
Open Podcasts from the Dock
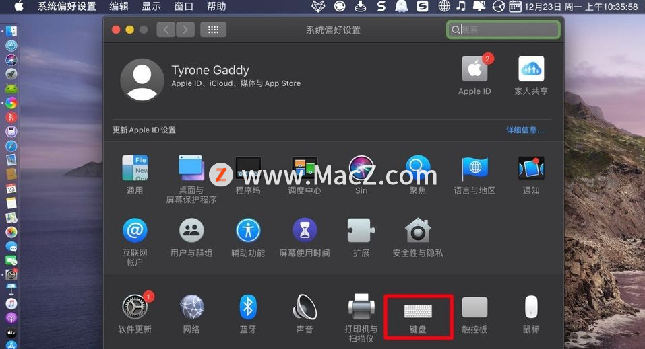[x=11, y=318]
